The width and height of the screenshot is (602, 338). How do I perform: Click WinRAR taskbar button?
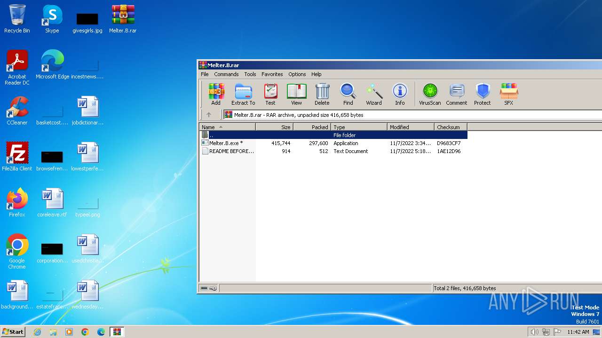coord(117,332)
